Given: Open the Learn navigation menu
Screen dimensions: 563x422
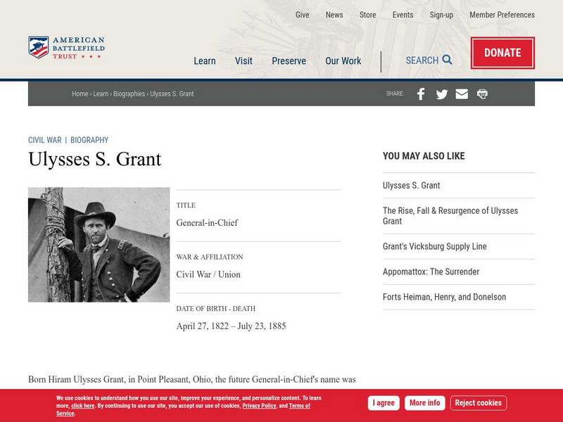Looking at the screenshot, I should click(x=205, y=61).
